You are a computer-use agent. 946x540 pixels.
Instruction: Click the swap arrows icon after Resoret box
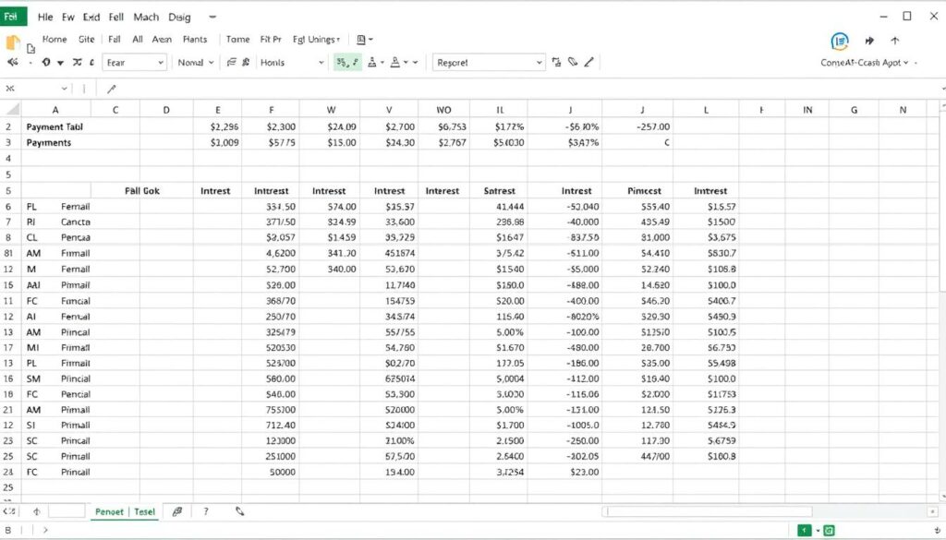pyautogui.click(x=556, y=62)
